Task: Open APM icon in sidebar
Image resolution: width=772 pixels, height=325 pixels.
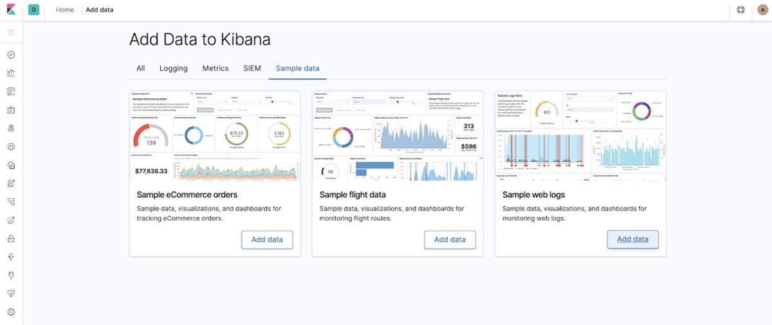Action: [x=11, y=202]
